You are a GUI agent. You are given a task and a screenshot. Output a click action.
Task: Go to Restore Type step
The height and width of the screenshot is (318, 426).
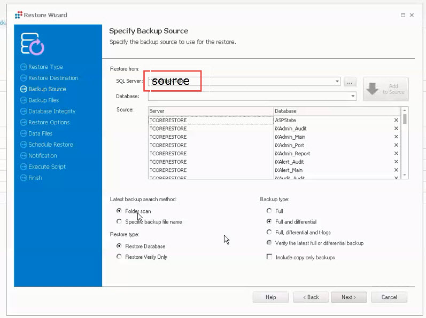45,67
